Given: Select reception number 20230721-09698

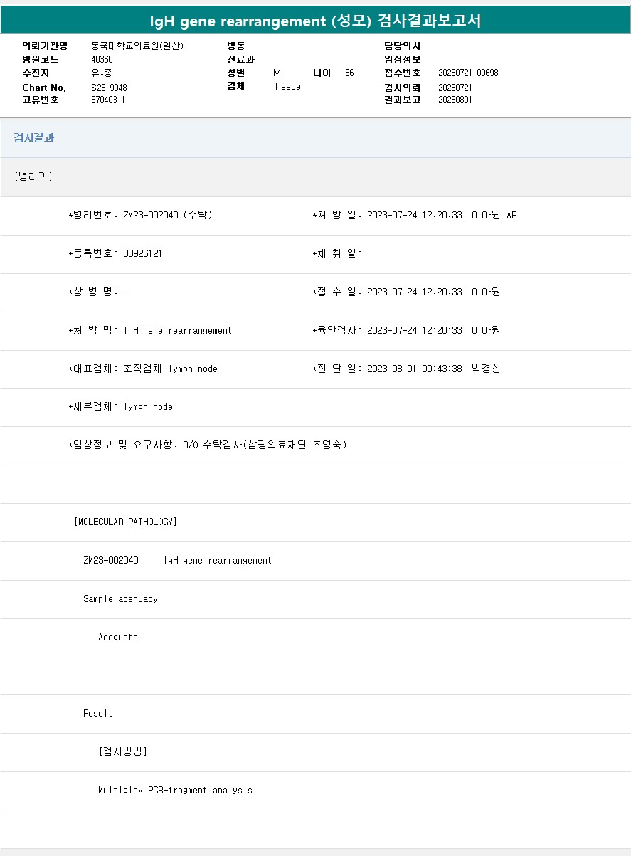Looking at the screenshot, I should tap(468, 73).
